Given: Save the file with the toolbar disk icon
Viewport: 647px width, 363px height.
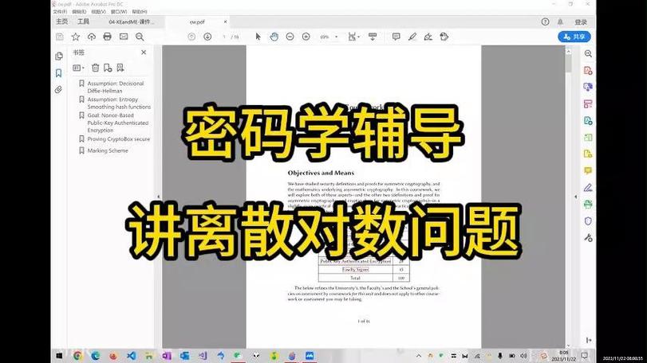Looking at the screenshot, I should click(60, 37).
